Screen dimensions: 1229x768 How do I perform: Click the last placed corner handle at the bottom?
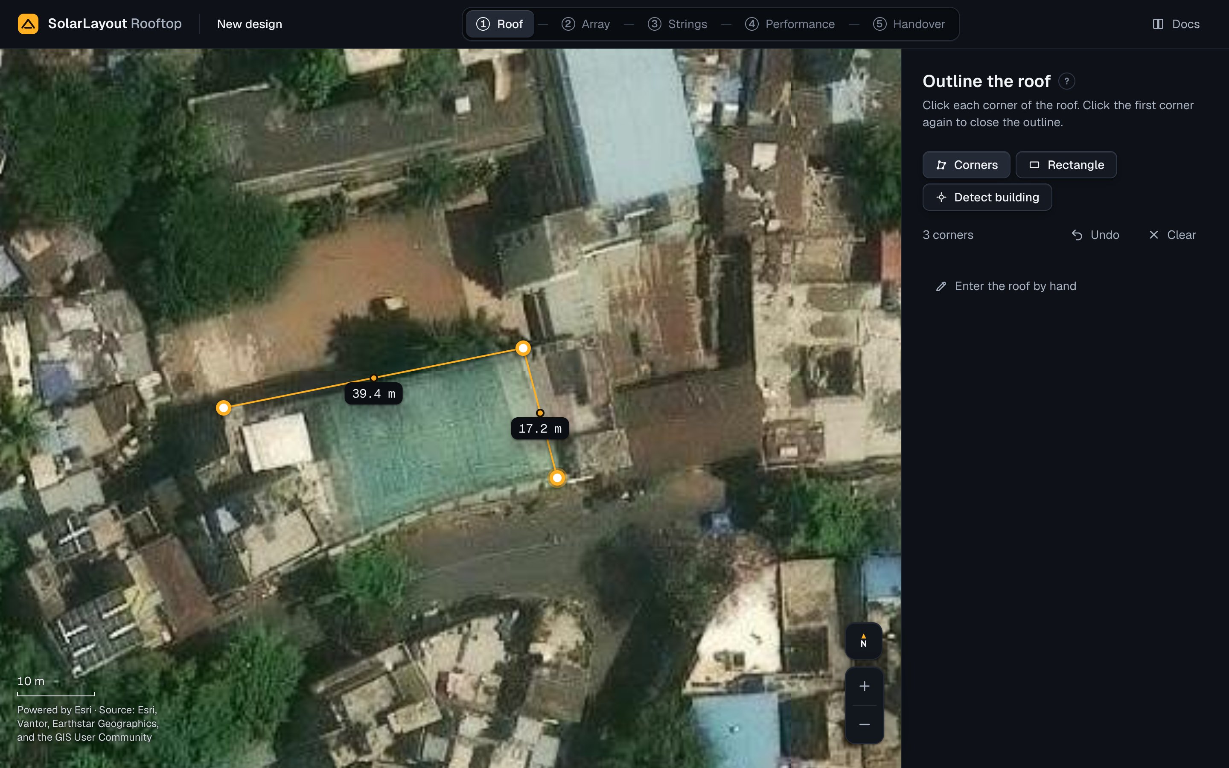(557, 477)
